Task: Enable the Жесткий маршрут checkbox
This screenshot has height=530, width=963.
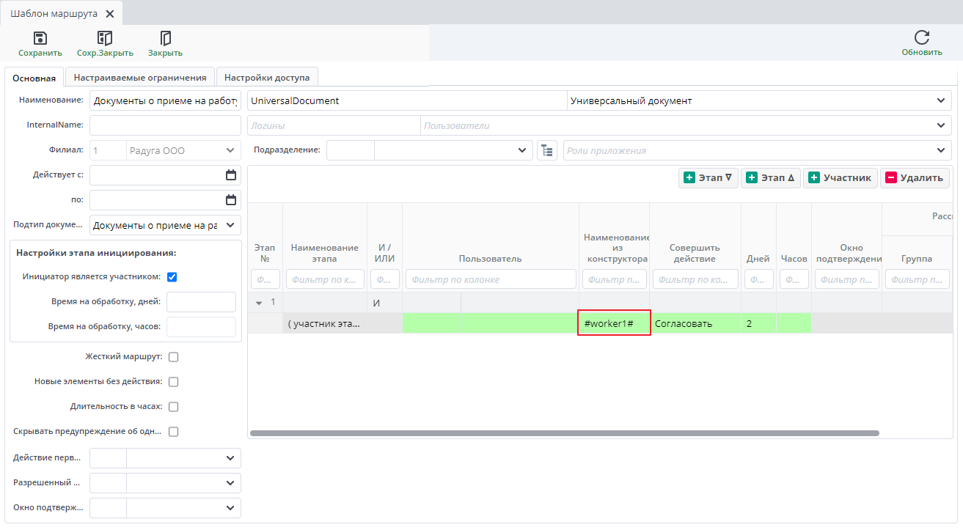Action: pos(174,357)
